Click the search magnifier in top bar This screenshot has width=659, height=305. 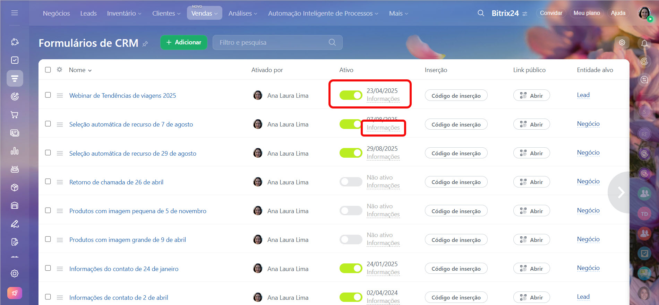coord(481,13)
